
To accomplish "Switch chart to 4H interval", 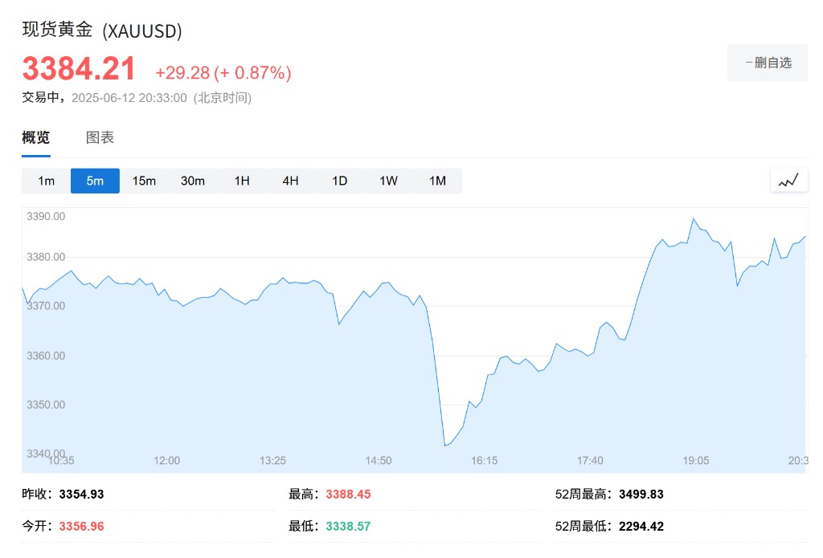I will pyautogui.click(x=290, y=181).
